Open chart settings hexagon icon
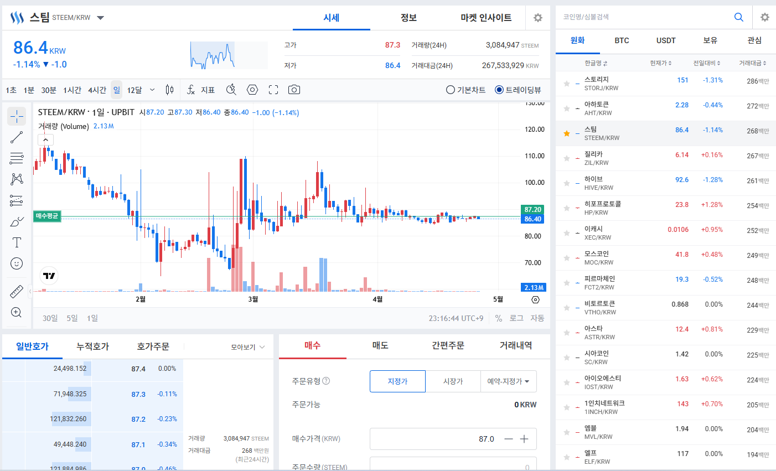 pos(252,90)
